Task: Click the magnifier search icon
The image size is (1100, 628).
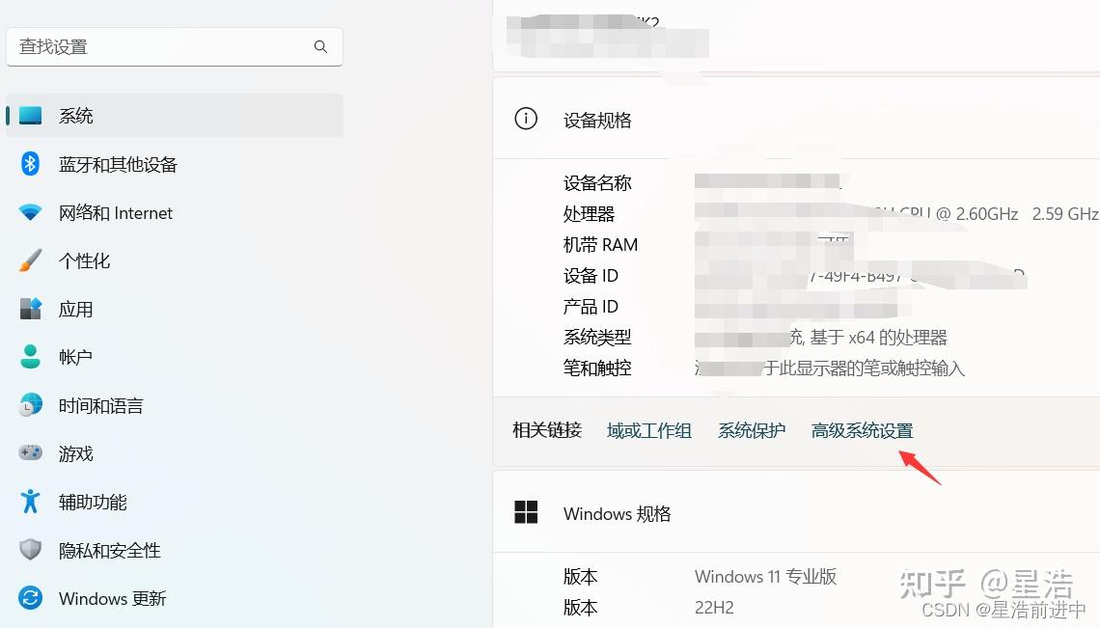Action: [x=320, y=46]
